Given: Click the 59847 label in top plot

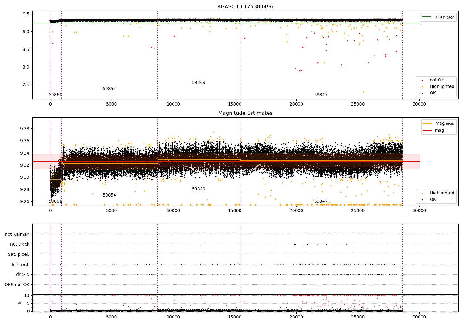Looking at the screenshot, I should (321, 95).
